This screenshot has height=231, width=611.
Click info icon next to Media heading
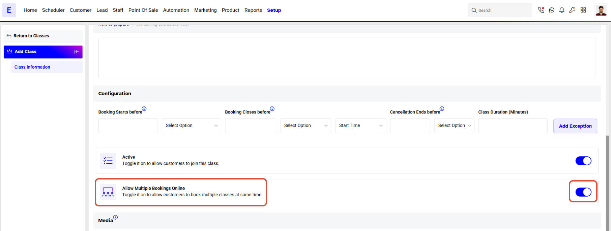tap(115, 217)
